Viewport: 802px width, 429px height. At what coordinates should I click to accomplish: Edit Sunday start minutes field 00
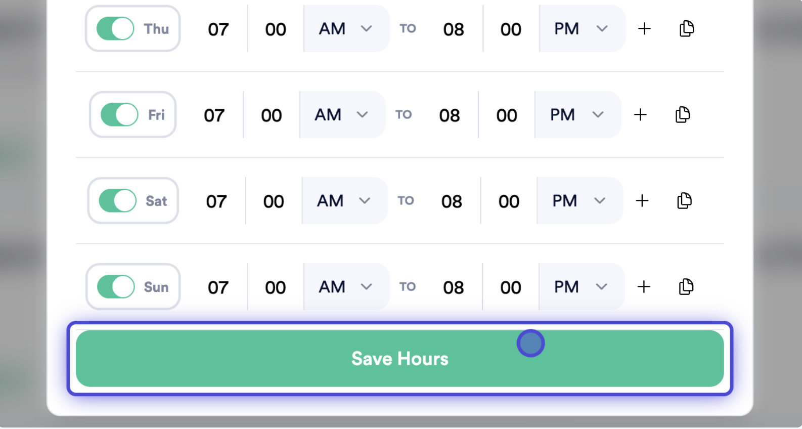point(276,287)
